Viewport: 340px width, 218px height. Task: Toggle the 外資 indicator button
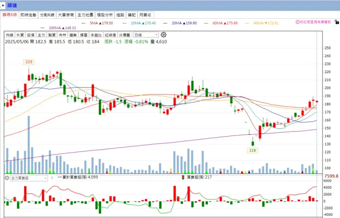20,35
